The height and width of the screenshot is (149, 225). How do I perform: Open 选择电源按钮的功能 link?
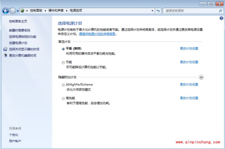click(23, 37)
